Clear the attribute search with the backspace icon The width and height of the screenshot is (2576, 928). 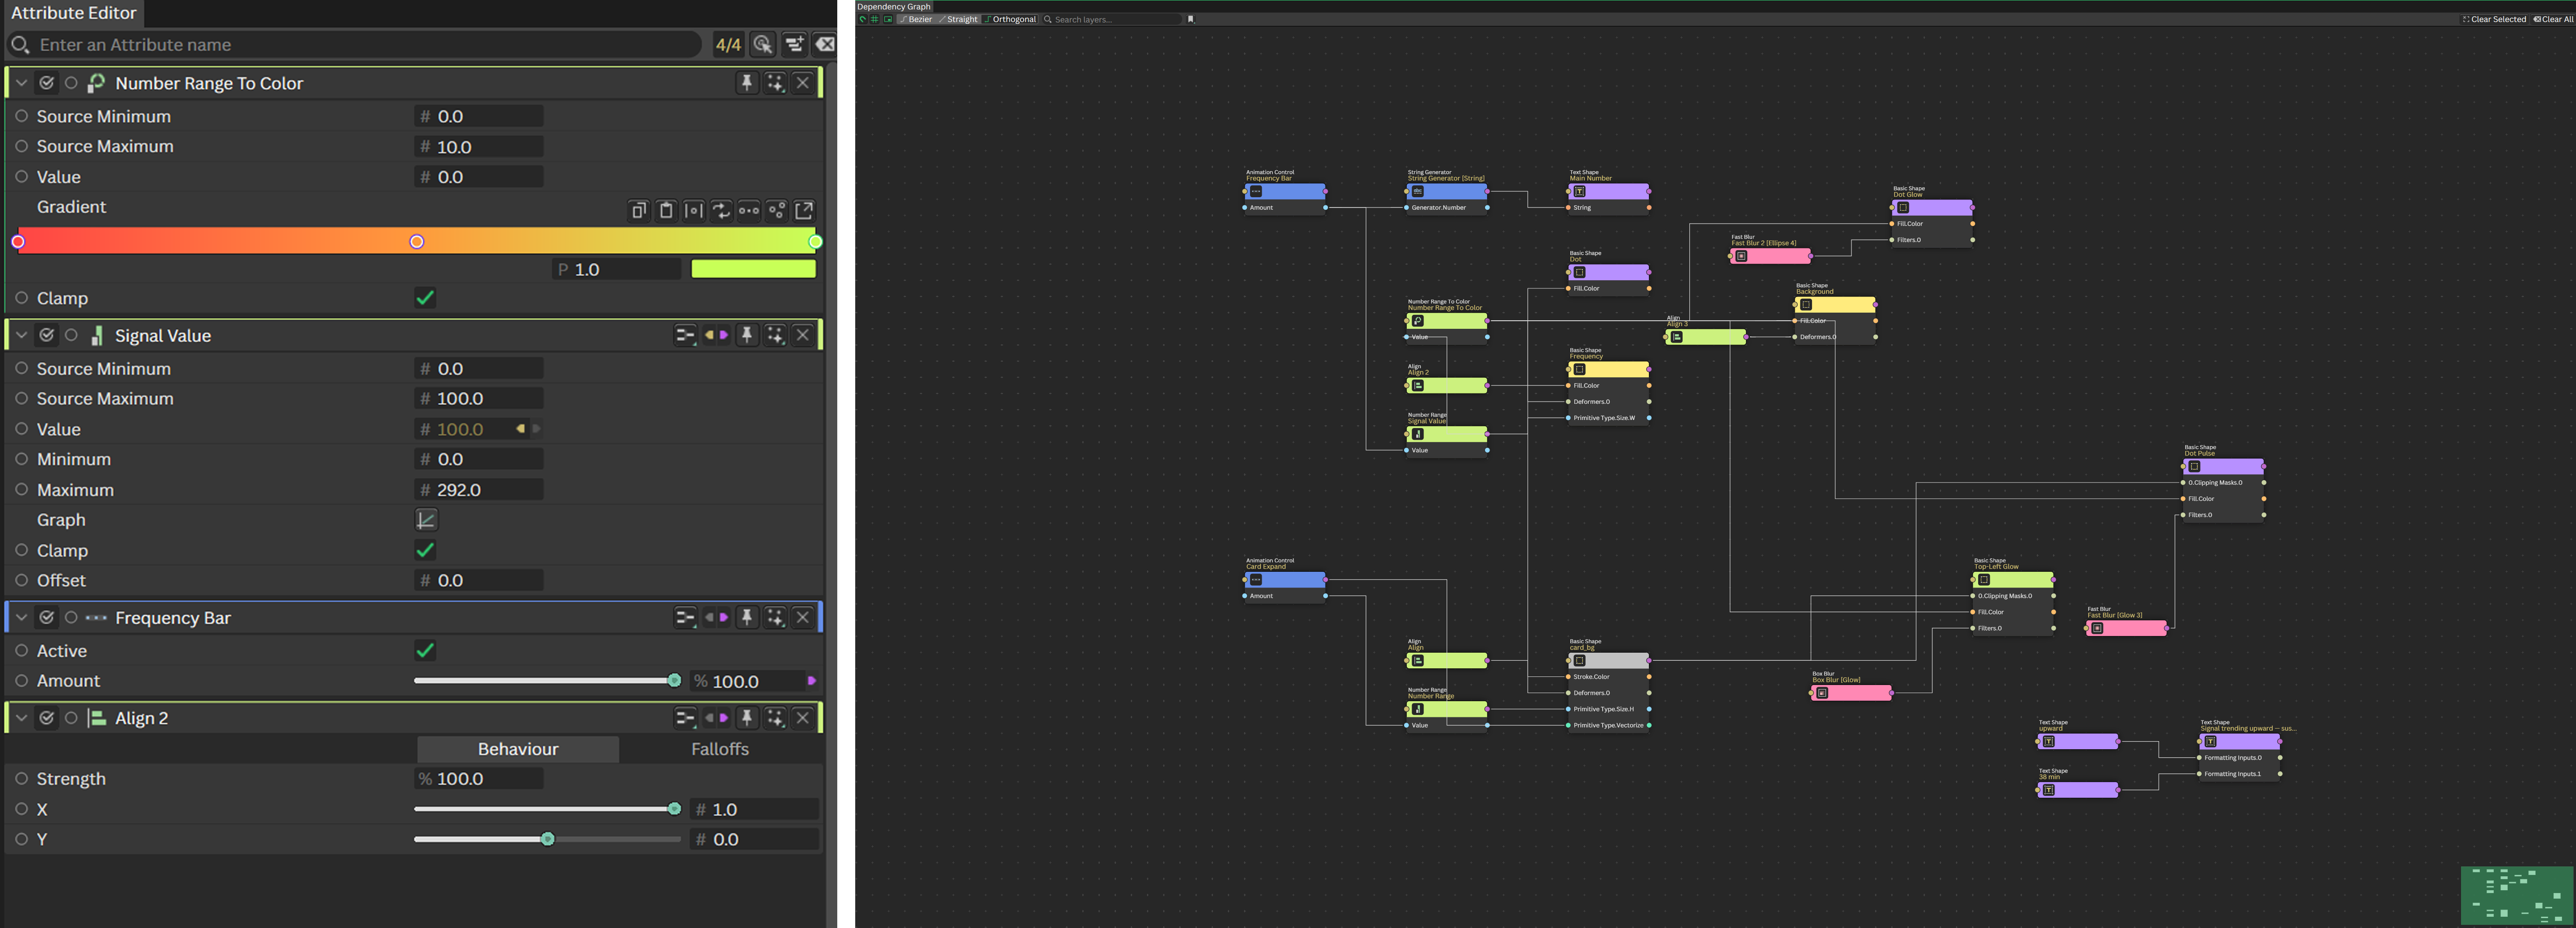825,44
